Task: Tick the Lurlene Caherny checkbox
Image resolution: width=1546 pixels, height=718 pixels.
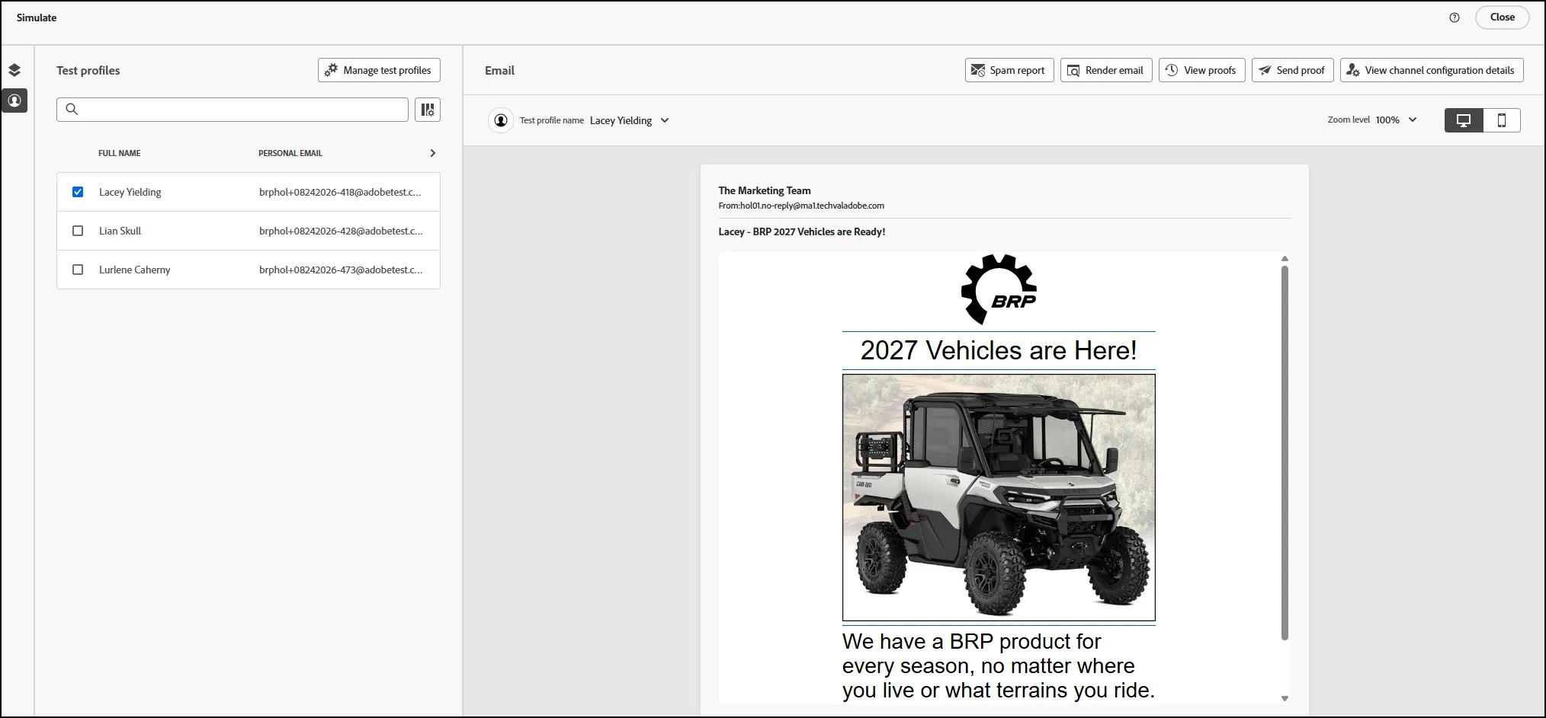Action: coord(78,270)
